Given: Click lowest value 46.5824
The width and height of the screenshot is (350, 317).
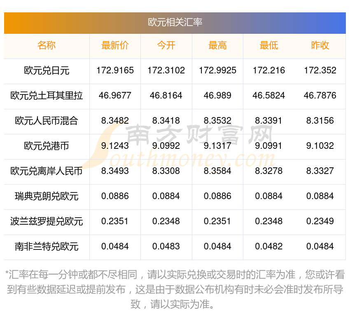Looking at the screenshot, I should 269,96.
